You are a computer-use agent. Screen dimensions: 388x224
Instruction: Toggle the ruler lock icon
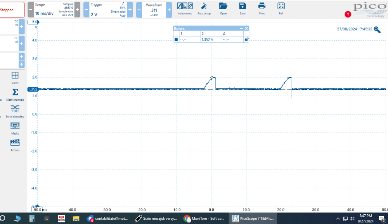[x=246, y=39]
